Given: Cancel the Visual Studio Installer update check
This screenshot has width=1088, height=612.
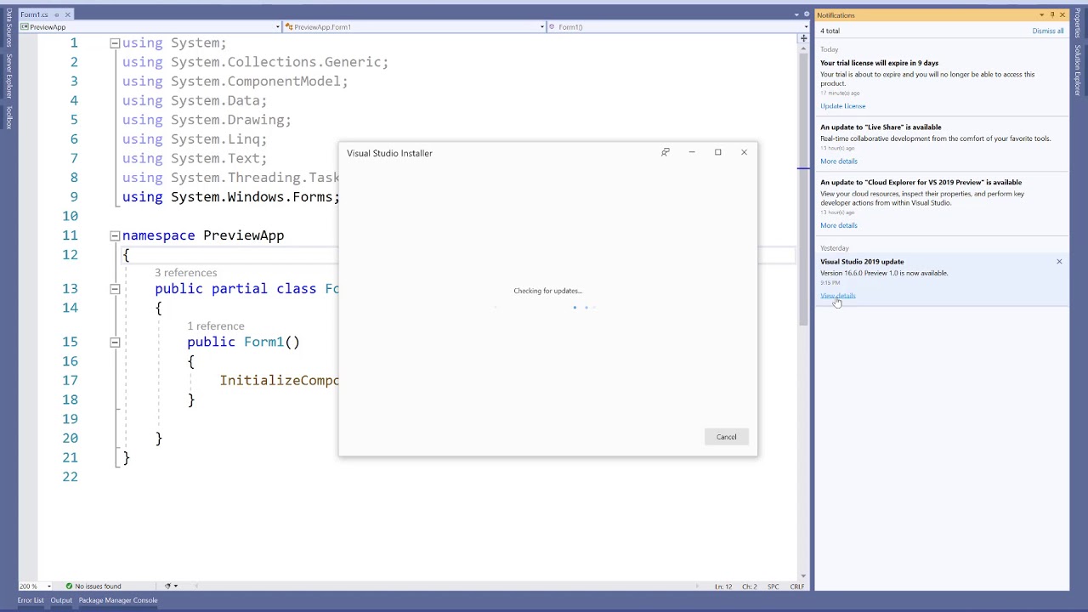Looking at the screenshot, I should point(726,437).
